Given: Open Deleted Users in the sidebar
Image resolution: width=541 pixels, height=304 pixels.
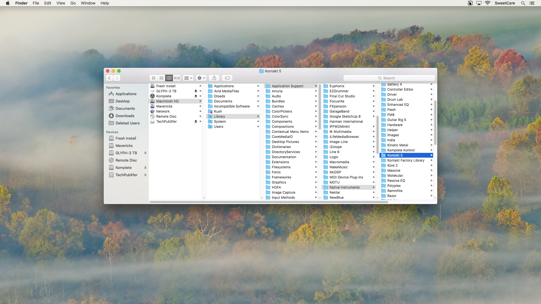Looking at the screenshot, I should click(126, 123).
